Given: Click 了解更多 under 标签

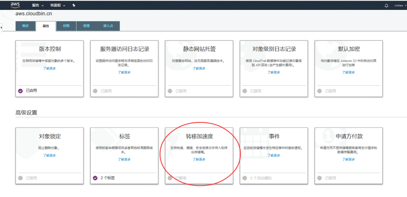Looking at the screenshot, I should [x=124, y=159].
